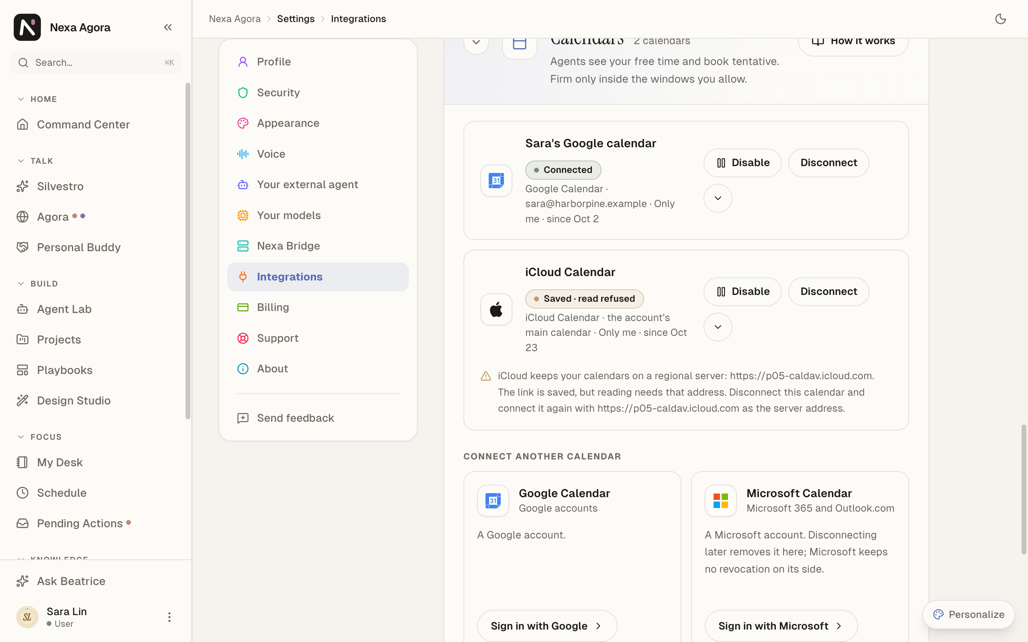Image resolution: width=1028 pixels, height=642 pixels.
Task: Click Sign in with Microsoft
Action: [781, 626]
